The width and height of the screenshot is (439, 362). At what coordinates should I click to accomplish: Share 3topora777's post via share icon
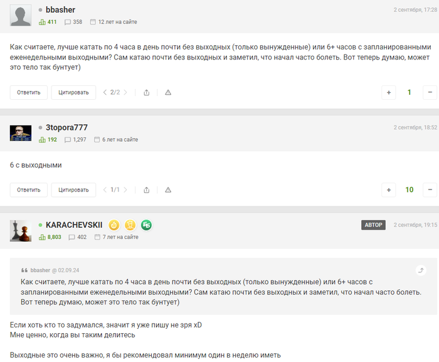click(x=146, y=190)
